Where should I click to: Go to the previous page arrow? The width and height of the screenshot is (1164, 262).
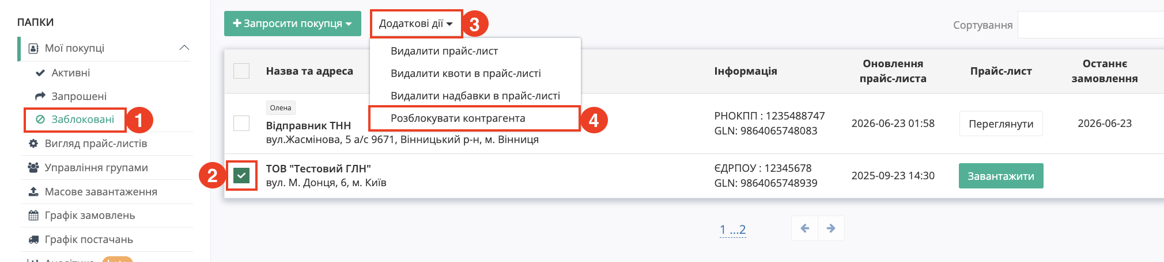pos(805,228)
